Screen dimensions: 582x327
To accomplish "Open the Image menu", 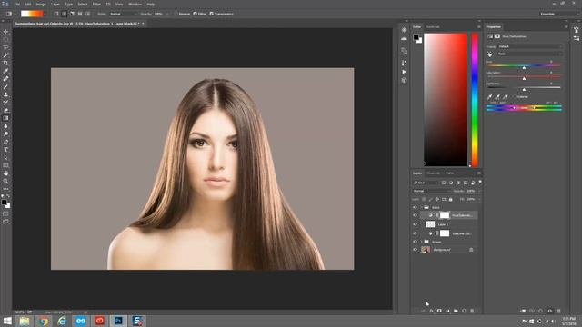I will coord(41,4).
